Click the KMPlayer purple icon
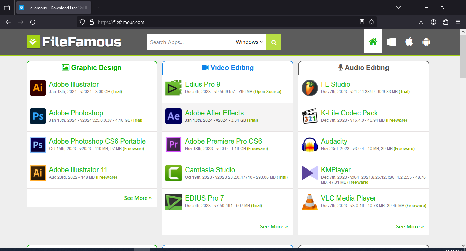 pos(310,173)
